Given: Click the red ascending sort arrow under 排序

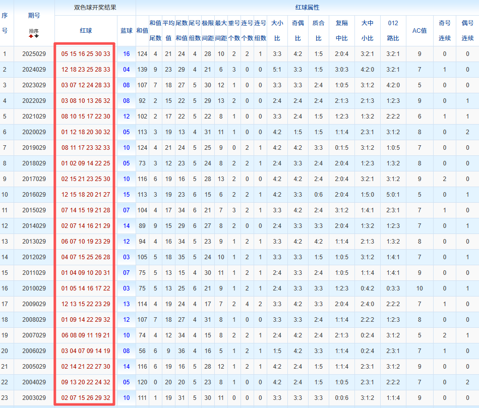Looking at the screenshot, I should tap(31, 36).
